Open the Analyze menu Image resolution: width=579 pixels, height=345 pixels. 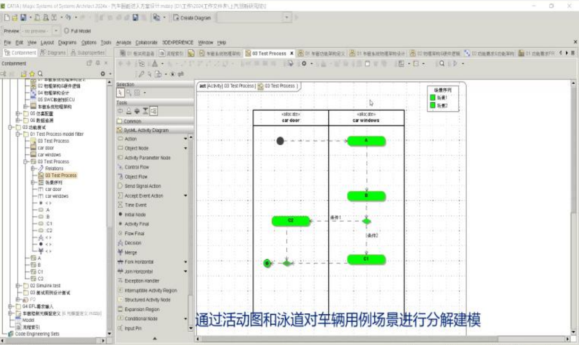pos(123,42)
